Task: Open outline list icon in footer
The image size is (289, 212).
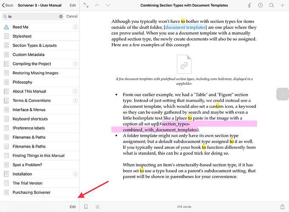Action: (x=97, y=207)
